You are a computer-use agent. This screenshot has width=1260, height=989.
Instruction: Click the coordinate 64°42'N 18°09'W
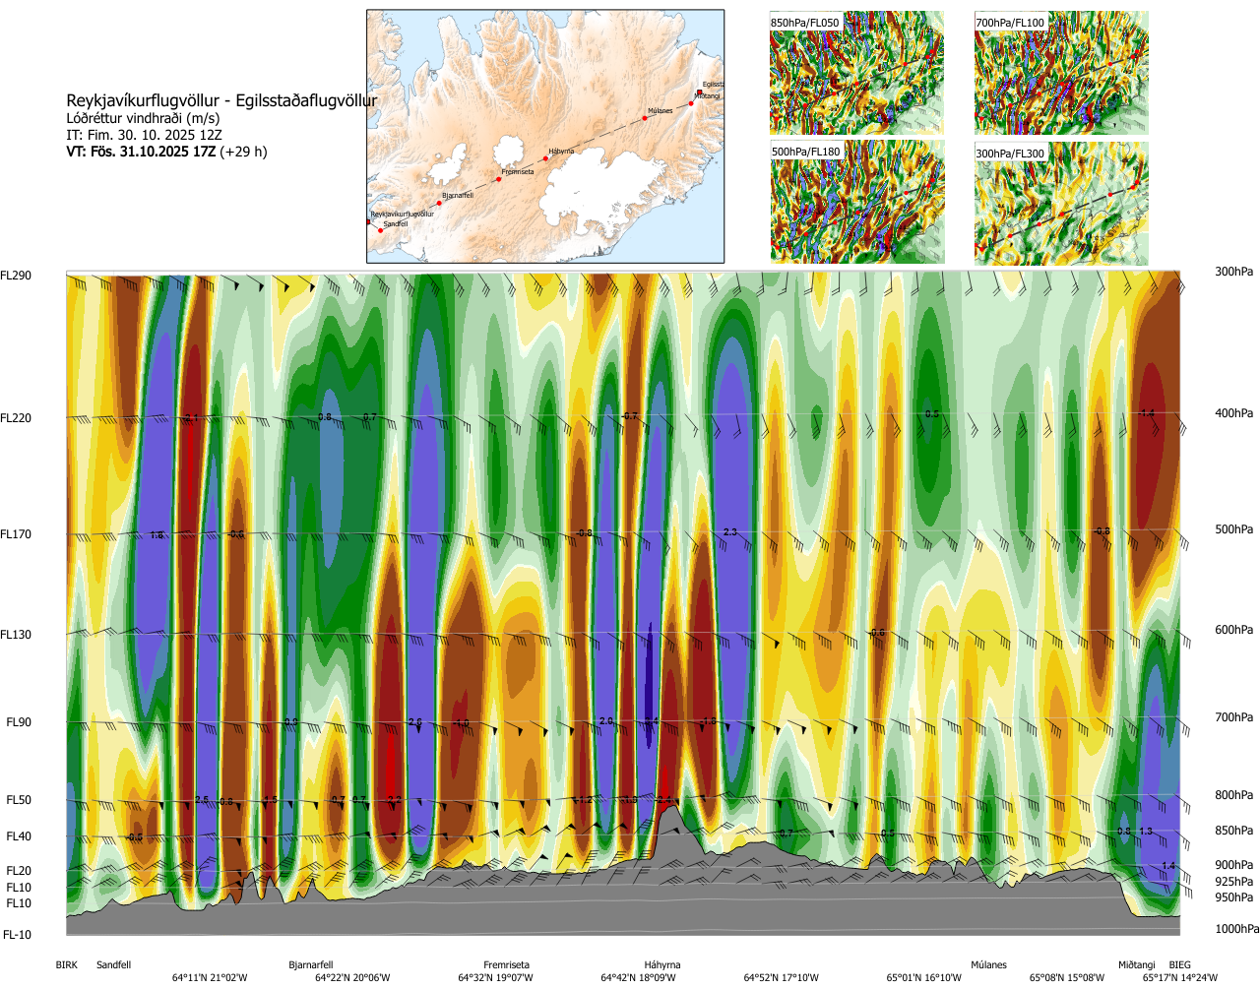pos(639,978)
